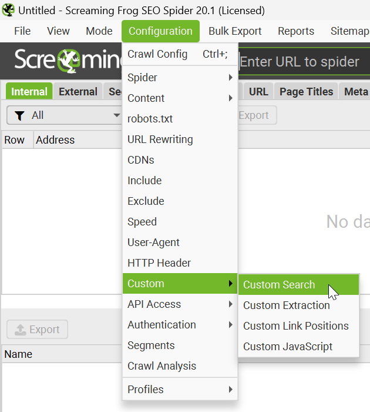Close the Configuration menu

(160, 31)
